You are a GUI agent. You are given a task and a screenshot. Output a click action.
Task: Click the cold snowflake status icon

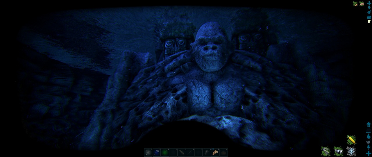(x=351, y=151)
